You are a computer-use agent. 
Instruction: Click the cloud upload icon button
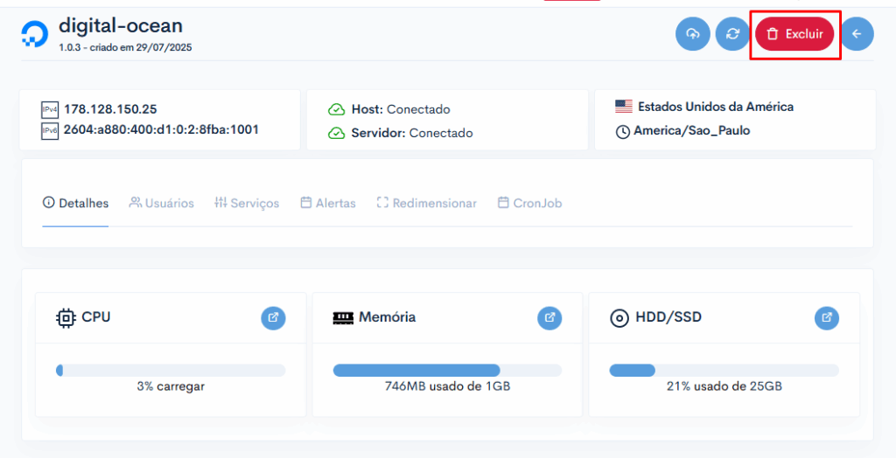pos(693,34)
